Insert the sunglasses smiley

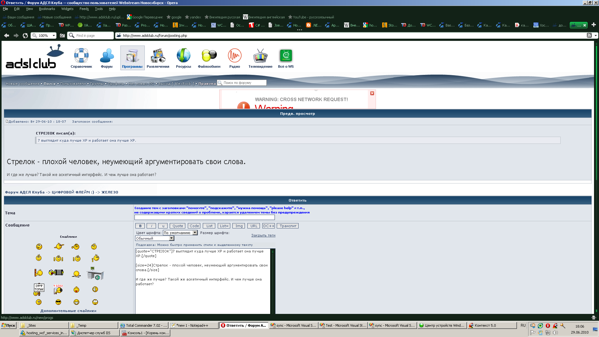coord(58,302)
